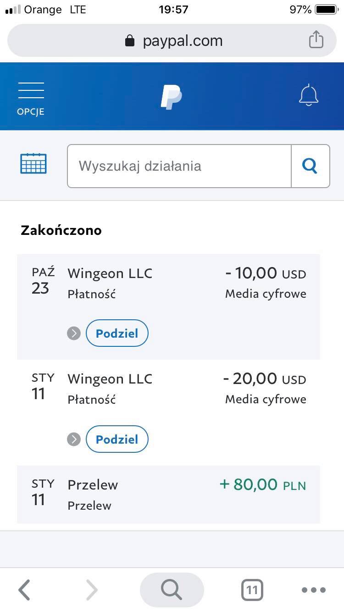This screenshot has width=344, height=612.
Task: Open browser three-dots more menu
Action: pyautogui.click(x=314, y=590)
